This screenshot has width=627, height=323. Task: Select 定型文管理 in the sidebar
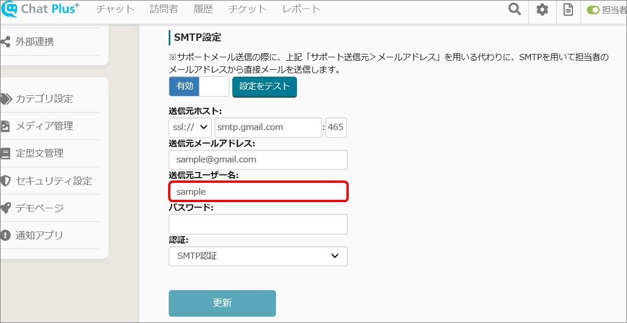40,153
